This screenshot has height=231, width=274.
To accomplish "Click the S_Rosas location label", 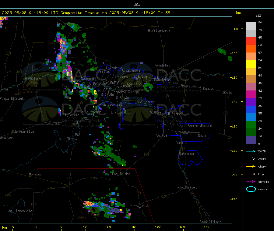I will (x=122, y=98).
